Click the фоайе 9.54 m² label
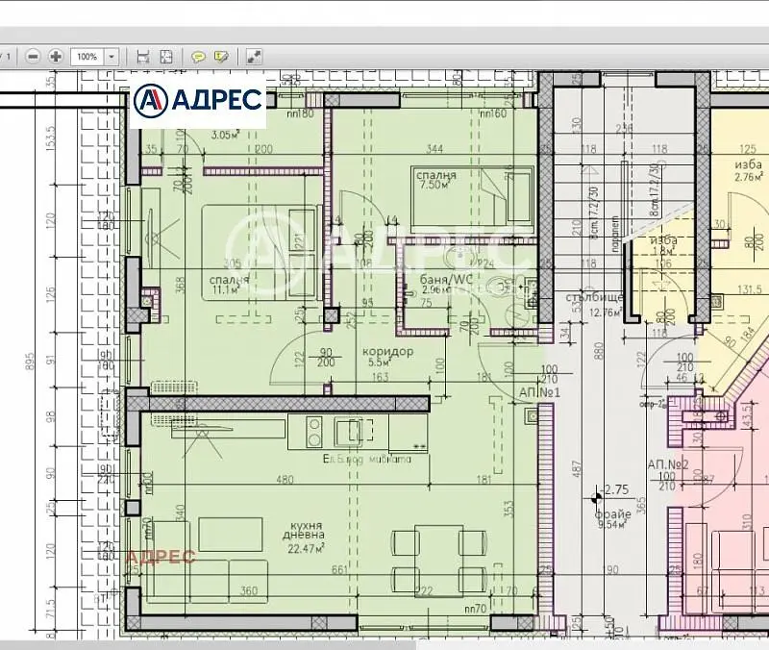This screenshot has height=650, width=769. 612,519
